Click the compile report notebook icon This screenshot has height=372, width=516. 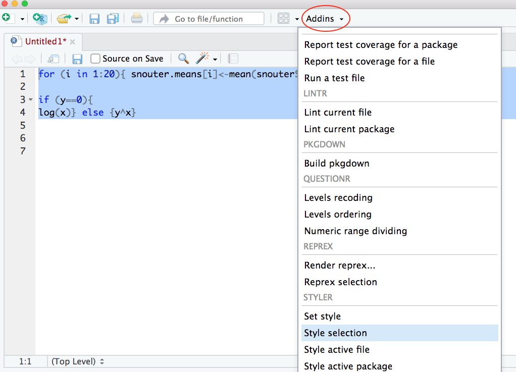pyautogui.click(x=233, y=59)
